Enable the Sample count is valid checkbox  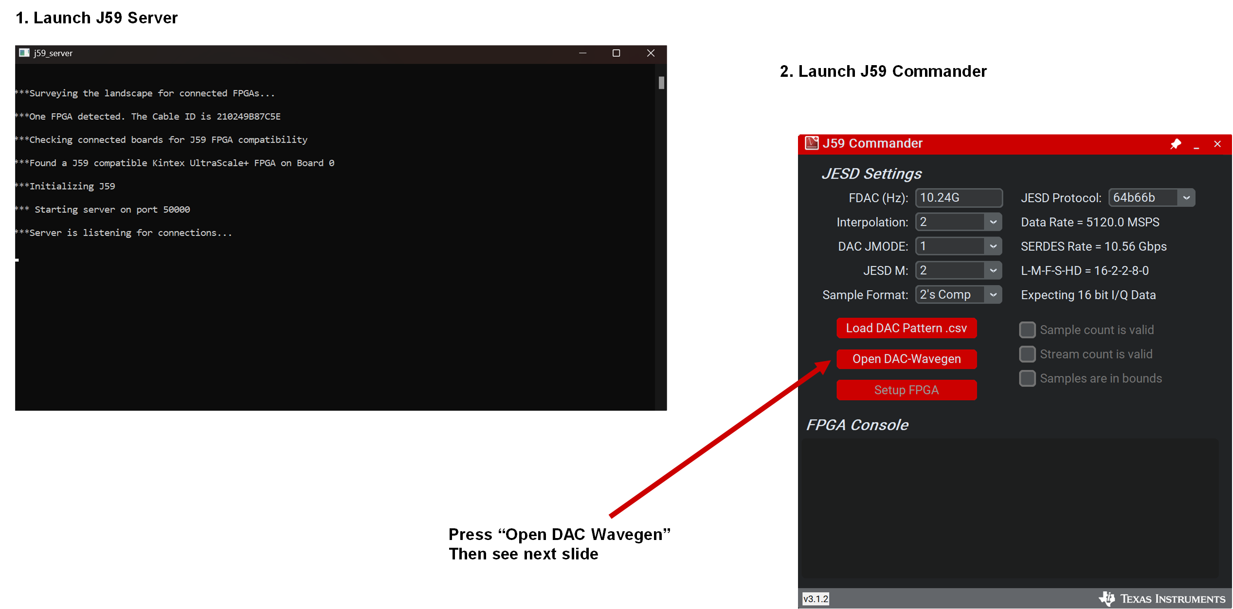coord(1028,330)
